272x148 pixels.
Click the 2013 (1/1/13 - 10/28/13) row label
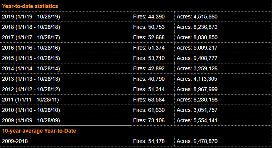coord(31,79)
